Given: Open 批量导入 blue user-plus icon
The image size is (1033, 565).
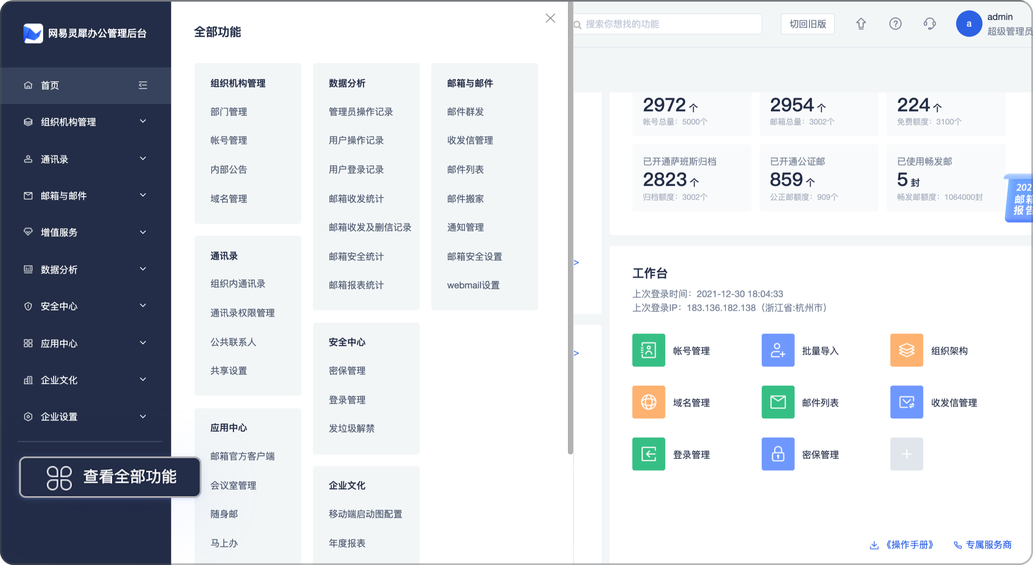Looking at the screenshot, I should (x=777, y=350).
